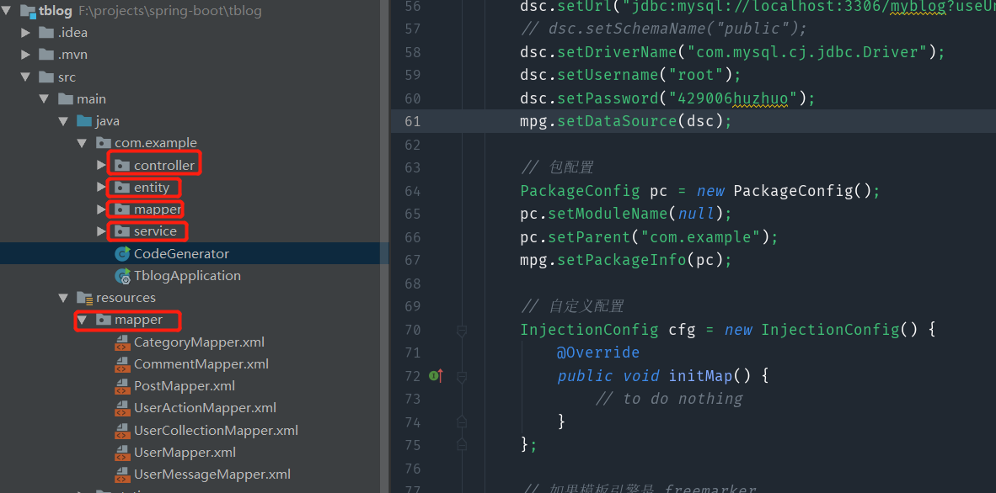Open UserCollectionMapper.xml file name
This screenshot has width=996, height=493.
tap(216, 430)
